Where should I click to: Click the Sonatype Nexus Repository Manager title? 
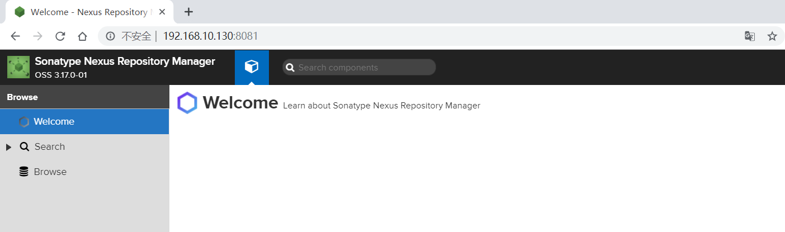click(x=125, y=61)
